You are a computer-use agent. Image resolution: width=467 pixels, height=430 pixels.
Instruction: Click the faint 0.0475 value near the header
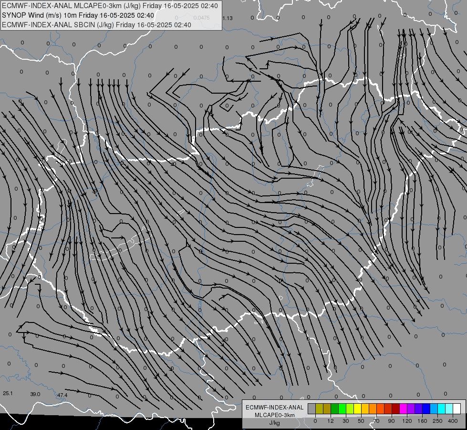point(202,18)
